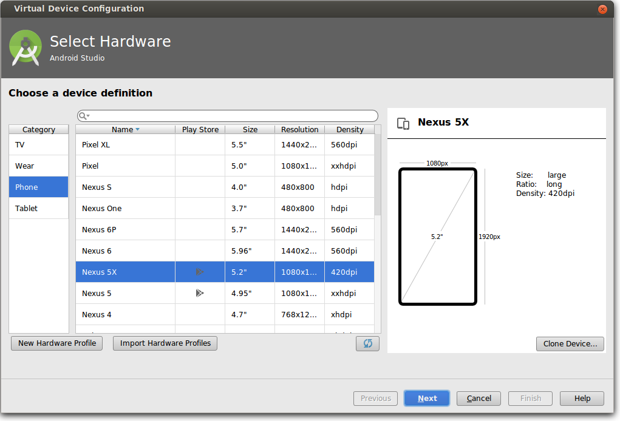Click the 4.7" size cell
The image size is (620, 421).
point(250,314)
